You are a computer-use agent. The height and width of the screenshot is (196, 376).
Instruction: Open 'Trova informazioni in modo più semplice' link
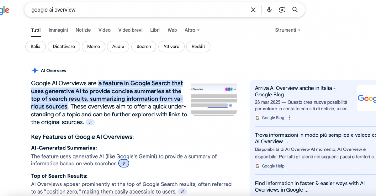(x=315, y=138)
